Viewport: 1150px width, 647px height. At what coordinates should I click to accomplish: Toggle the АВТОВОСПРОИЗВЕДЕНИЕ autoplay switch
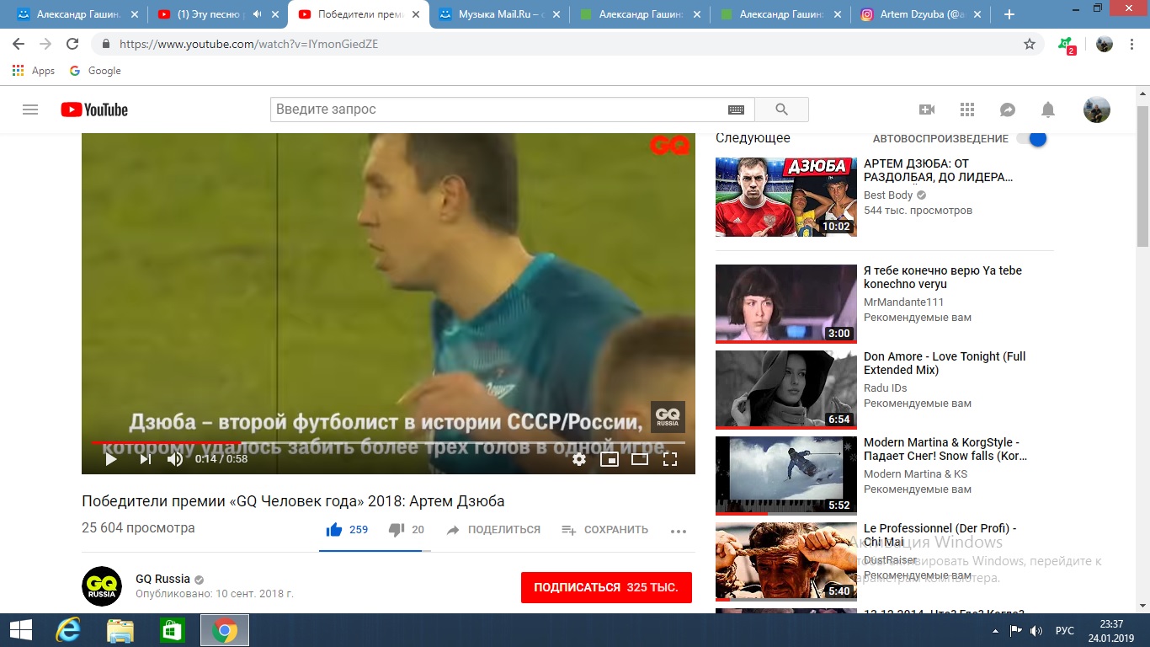(x=1032, y=138)
